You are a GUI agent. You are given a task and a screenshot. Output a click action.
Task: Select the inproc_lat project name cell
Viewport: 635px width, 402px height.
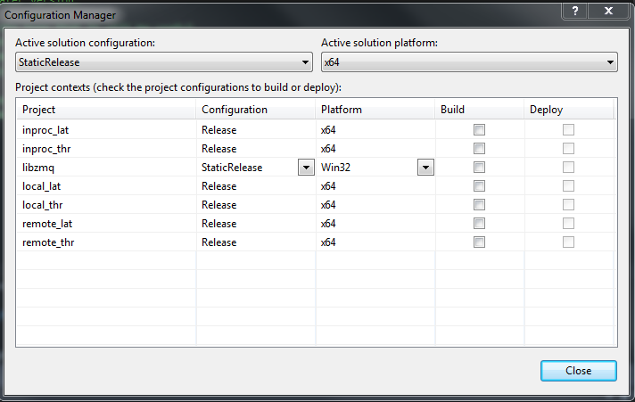45,130
